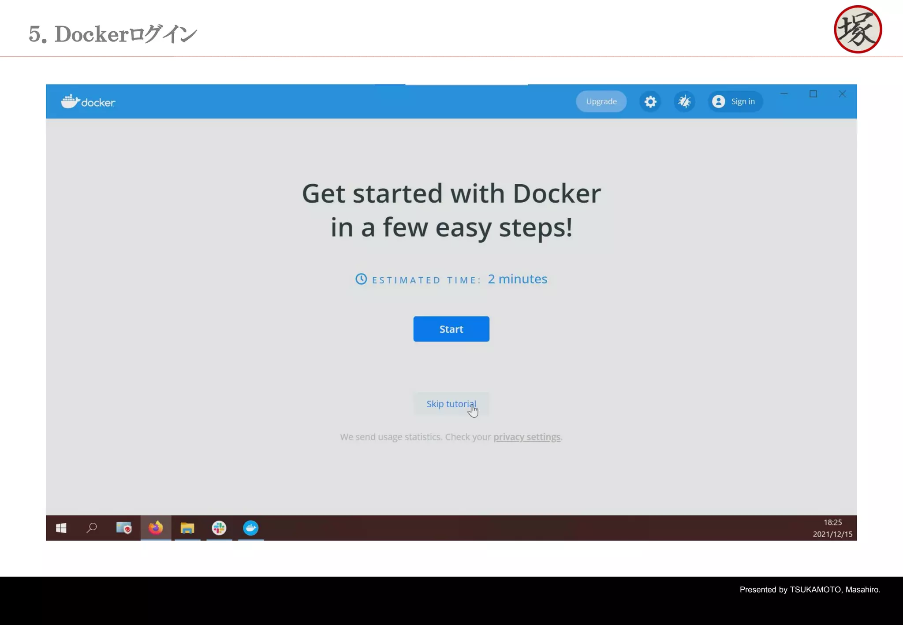The image size is (903, 625).
Task: Open the taskbar search icon
Action: 92,528
